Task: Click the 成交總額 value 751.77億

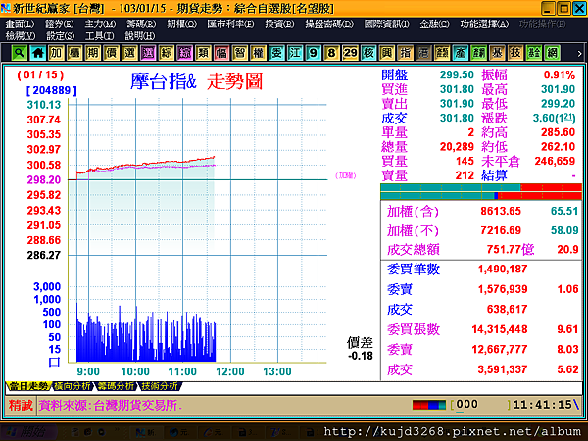Action: point(510,249)
